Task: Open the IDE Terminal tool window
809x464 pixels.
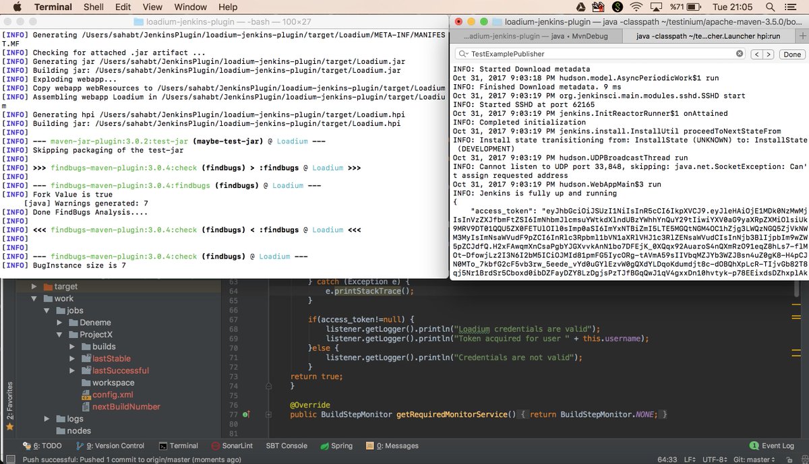Action: coord(179,446)
